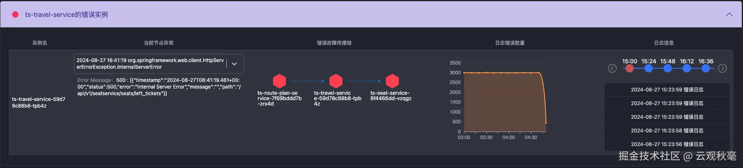This screenshot has width=743, height=168.
Task: Click the 错误故障传播链 column header
Action: click(334, 43)
